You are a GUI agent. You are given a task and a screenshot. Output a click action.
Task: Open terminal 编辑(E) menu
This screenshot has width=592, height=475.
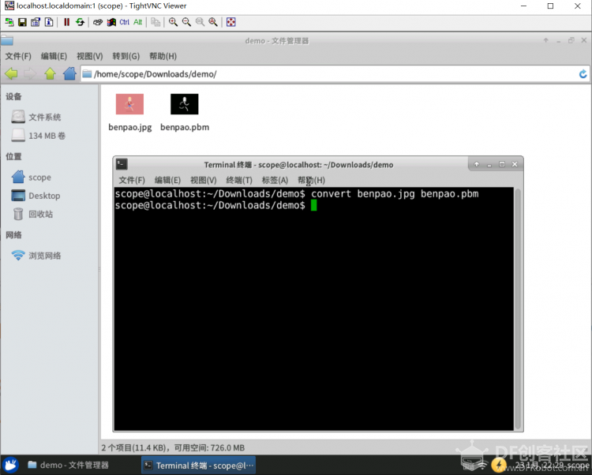click(x=167, y=180)
